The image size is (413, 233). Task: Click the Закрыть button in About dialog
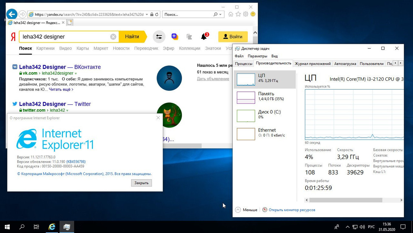coord(141,183)
